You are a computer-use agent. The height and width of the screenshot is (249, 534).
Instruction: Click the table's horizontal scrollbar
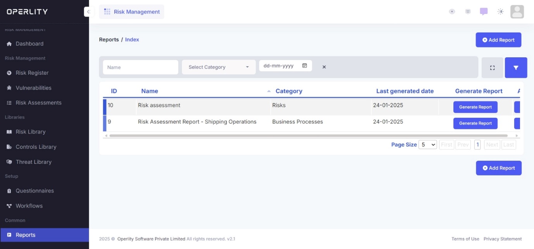tap(308, 136)
